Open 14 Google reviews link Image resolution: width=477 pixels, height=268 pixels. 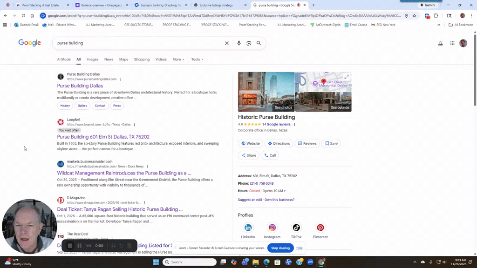point(276,124)
